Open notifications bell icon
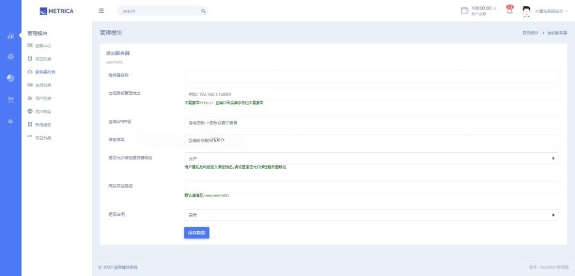This screenshot has height=276, width=575. coord(509,10)
